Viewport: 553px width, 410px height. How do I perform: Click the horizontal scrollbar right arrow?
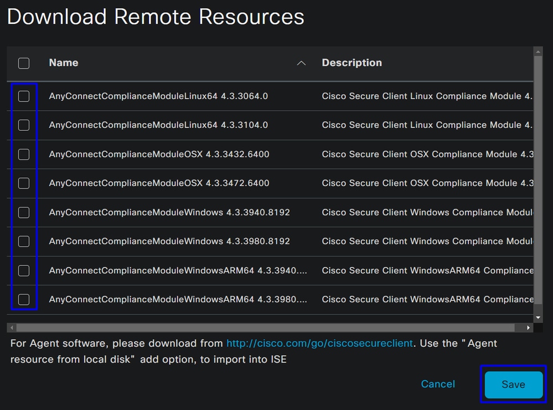point(528,327)
